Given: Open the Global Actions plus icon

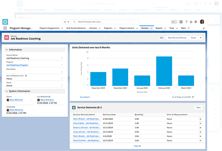Looking at the screenshot, I should pyautogui.click(x=181, y=22).
